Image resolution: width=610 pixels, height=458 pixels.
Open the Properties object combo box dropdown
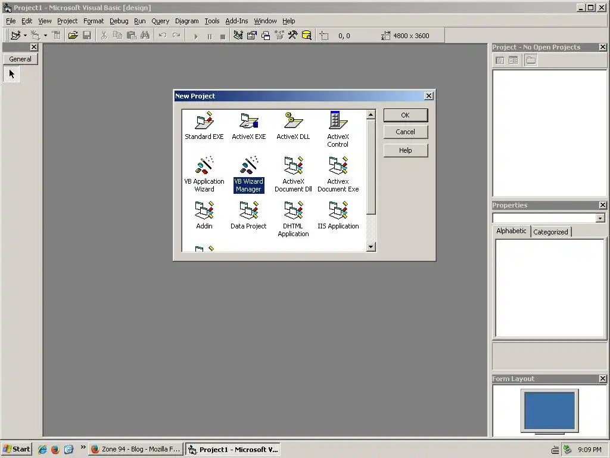click(600, 218)
